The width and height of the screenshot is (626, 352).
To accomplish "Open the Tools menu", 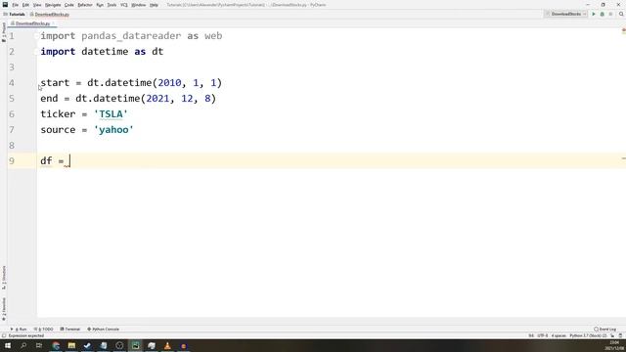I will 112,5.
